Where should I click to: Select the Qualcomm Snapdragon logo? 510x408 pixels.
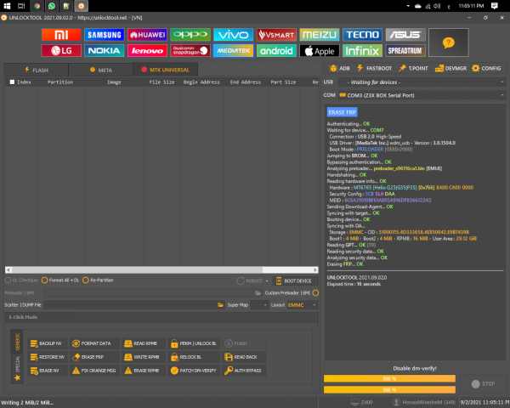click(190, 50)
